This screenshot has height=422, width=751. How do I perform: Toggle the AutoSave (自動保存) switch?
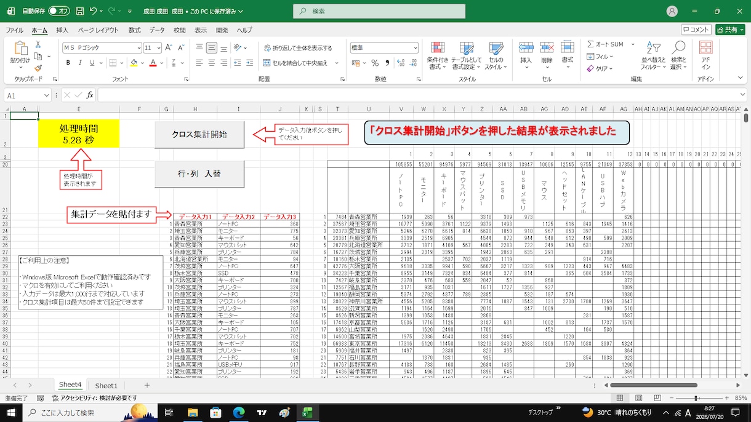59,11
